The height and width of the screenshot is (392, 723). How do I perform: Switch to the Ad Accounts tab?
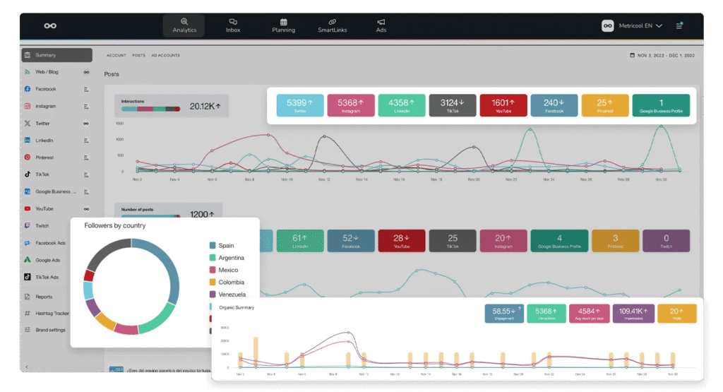pos(165,55)
